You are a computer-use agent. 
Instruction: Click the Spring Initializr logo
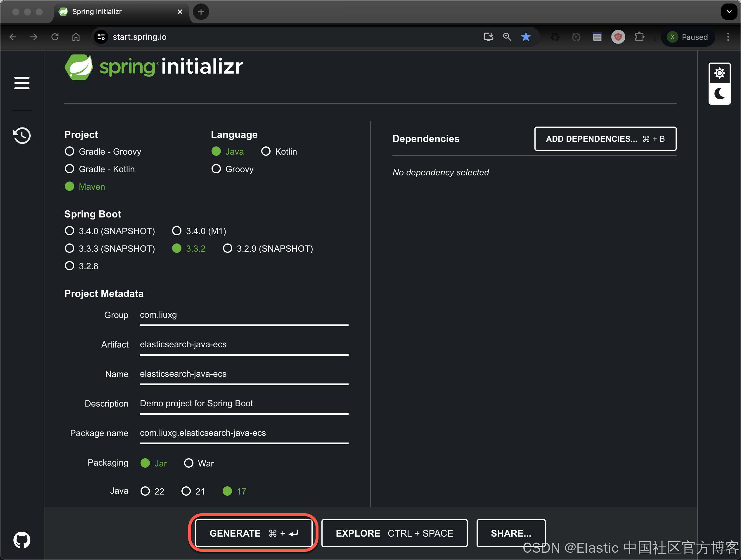pos(153,67)
